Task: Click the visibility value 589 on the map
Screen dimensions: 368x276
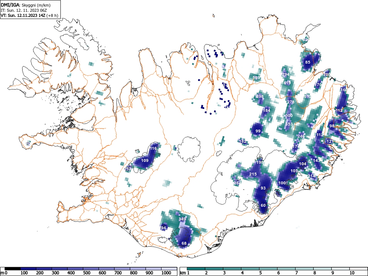Action: click(256, 78)
